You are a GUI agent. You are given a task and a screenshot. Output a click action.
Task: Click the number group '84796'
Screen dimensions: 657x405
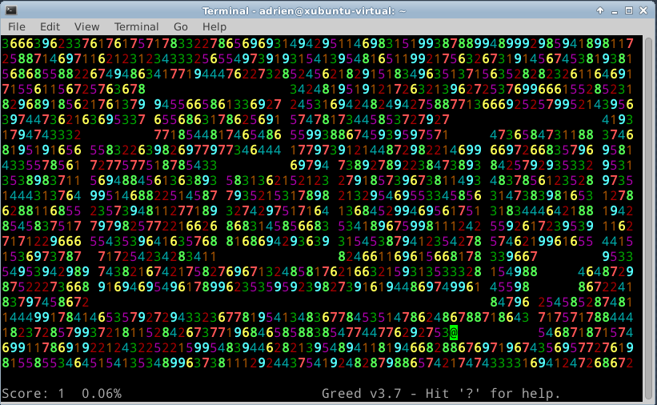tap(510, 302)
